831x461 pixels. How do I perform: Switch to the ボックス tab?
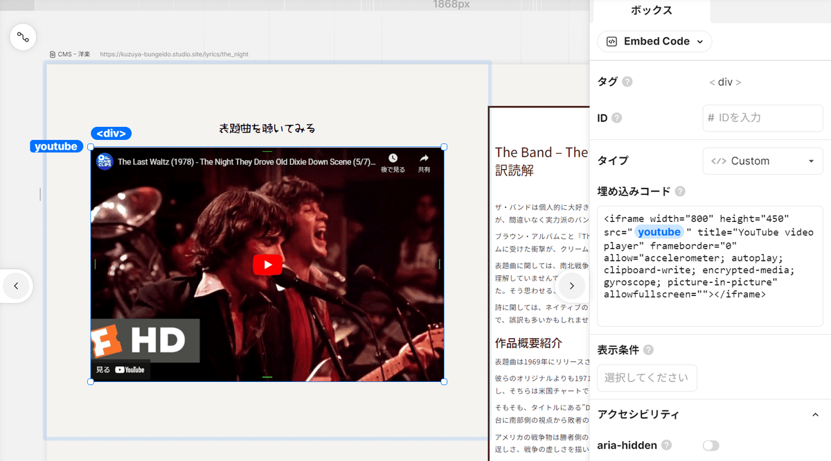(651, 10)
